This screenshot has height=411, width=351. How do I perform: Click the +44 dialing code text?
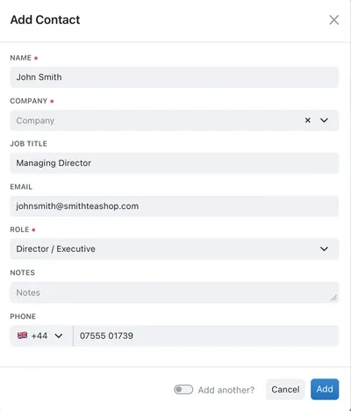pos(39,335)
